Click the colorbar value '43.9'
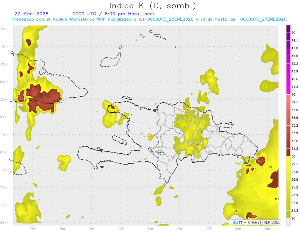 [x=295, y=71]
